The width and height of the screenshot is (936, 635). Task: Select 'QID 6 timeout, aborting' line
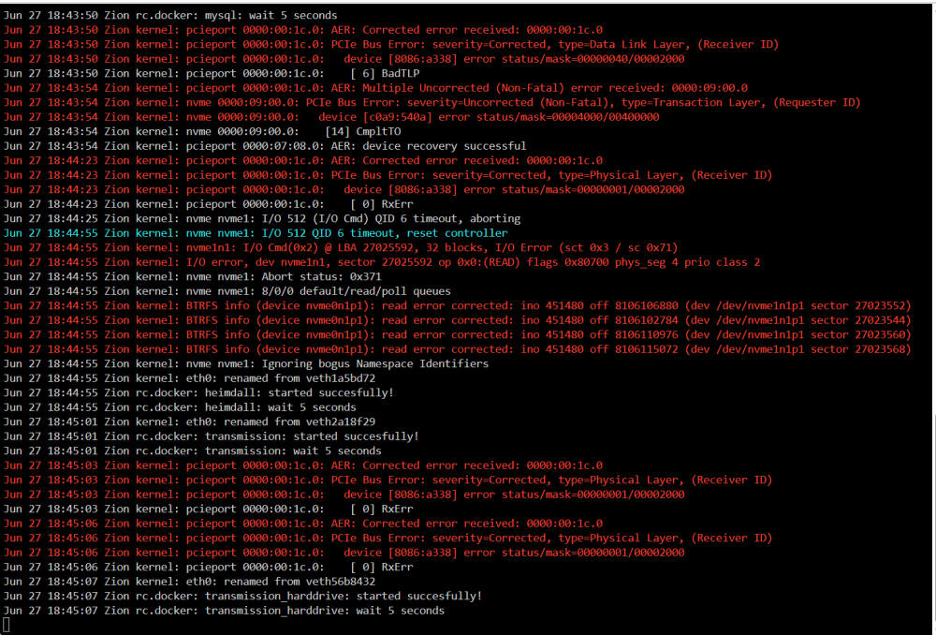pyautogui.click(x=262, y=218)
